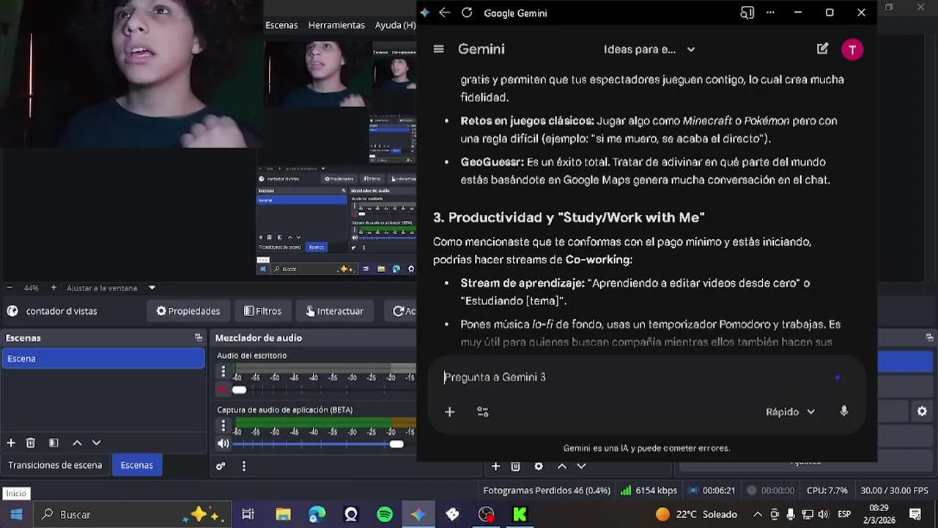This screenshot has height=528, width=938.
Task: Add a new scene in OBS
Action: click(x=11, y=443)
